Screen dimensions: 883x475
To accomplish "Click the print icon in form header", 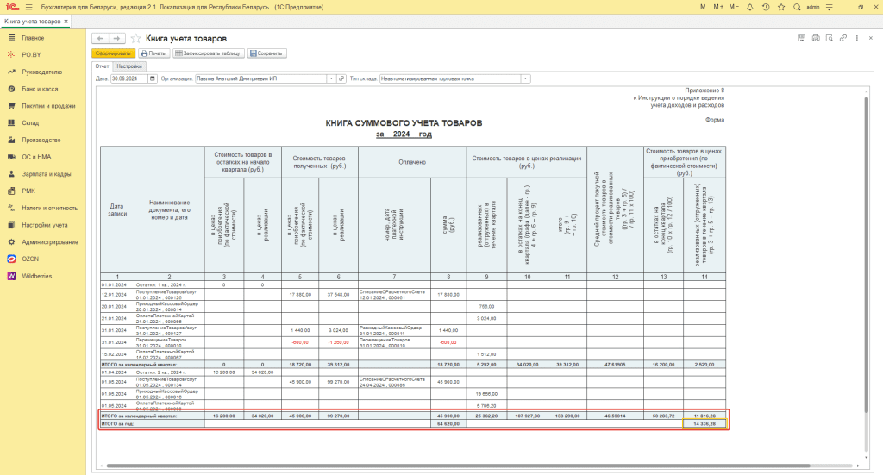I will point(816,38).
